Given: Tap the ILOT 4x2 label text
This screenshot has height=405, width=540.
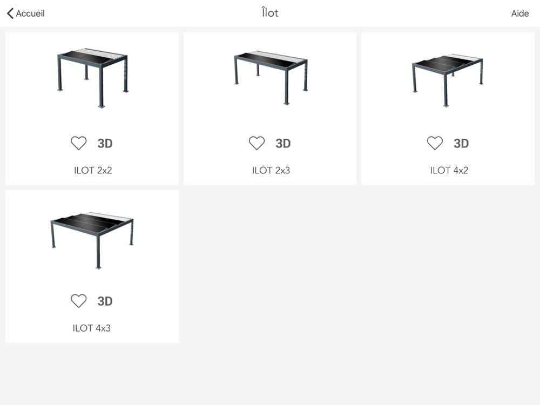Looking at the screenshot, I should 449,170.
